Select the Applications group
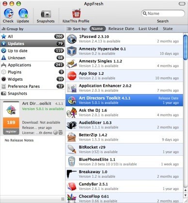This screenshot has height=203, width=188. [x=32, y=65]
